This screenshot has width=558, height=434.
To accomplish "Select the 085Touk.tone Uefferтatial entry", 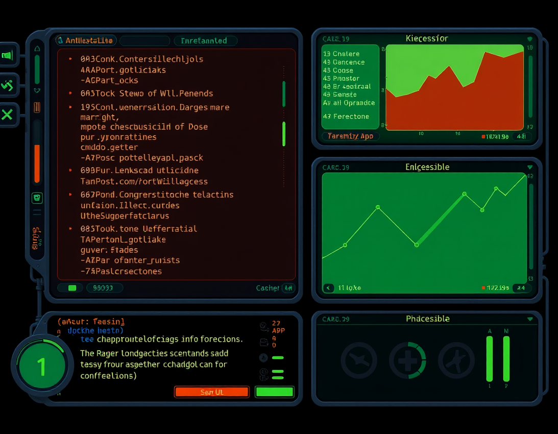I will tap(139, 229).
